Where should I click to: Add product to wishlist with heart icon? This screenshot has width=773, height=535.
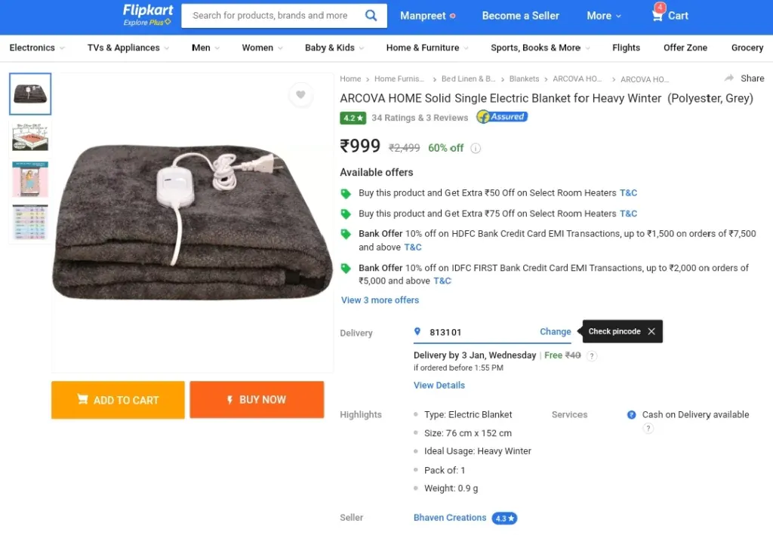click(x=300, y=95)
